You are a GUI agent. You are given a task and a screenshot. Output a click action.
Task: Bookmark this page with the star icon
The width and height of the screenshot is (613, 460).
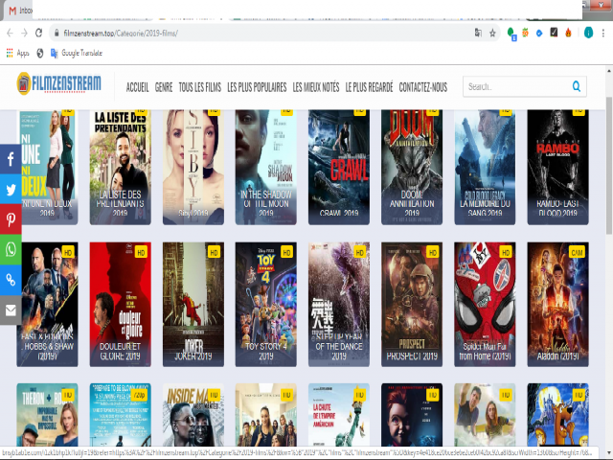(x=492, y=34)
